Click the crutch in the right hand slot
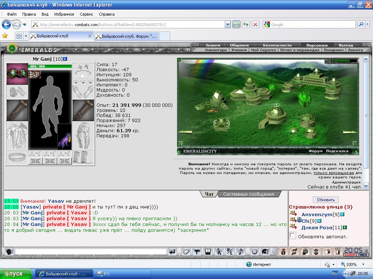The width and height of the screenshot is (373, 279). point(83,110)
